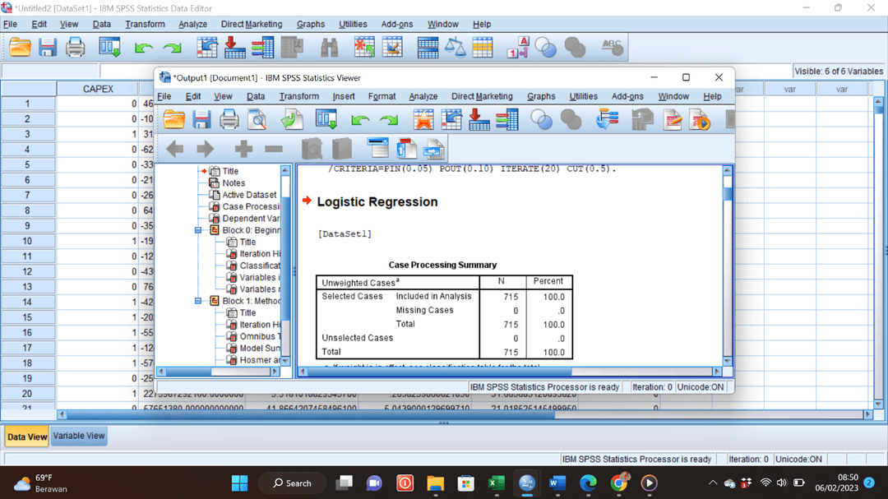Image resolution: width=888 pixels, height=499 pixels.
Task: Switch to Data View tab
Action: (26, 437)
